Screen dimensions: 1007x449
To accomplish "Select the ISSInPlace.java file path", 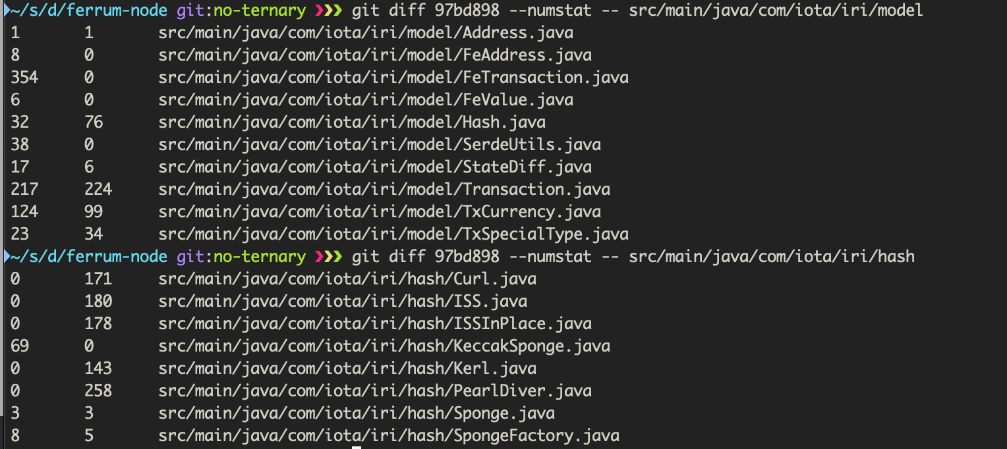I will [375, 324].
